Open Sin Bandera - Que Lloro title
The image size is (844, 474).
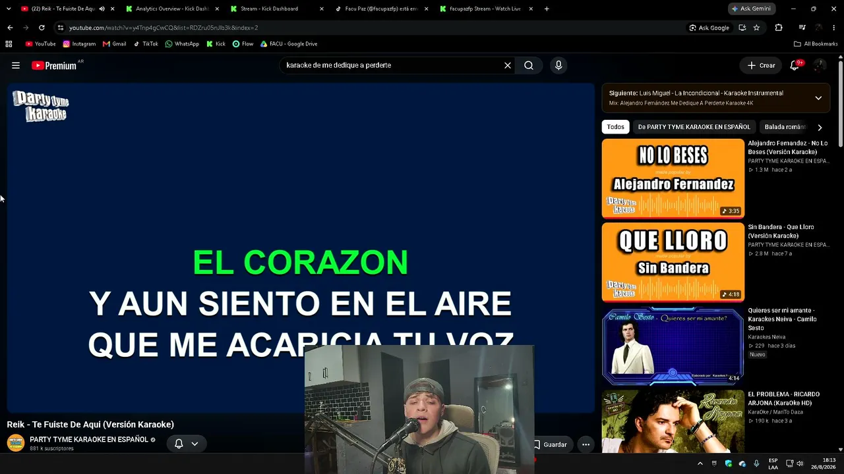[x=781, y=231]
